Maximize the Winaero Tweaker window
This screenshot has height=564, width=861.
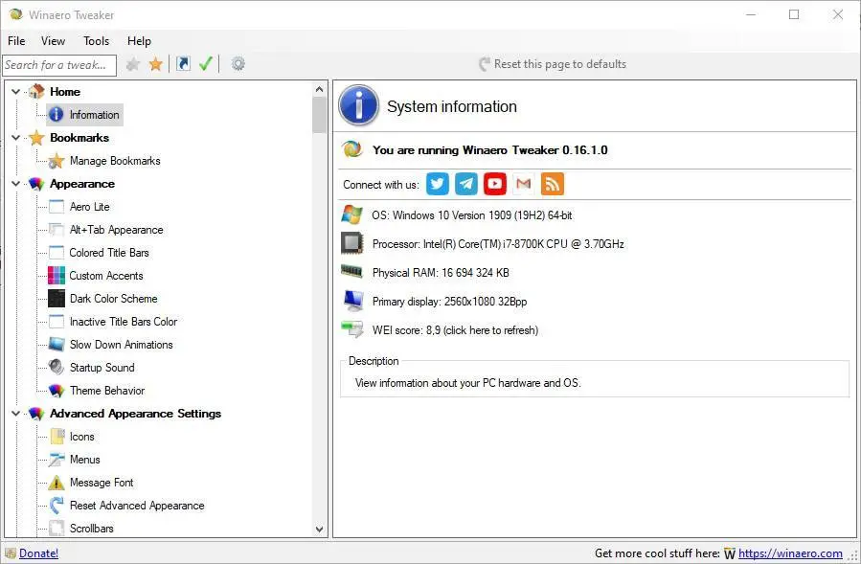(x=794, y=14)
